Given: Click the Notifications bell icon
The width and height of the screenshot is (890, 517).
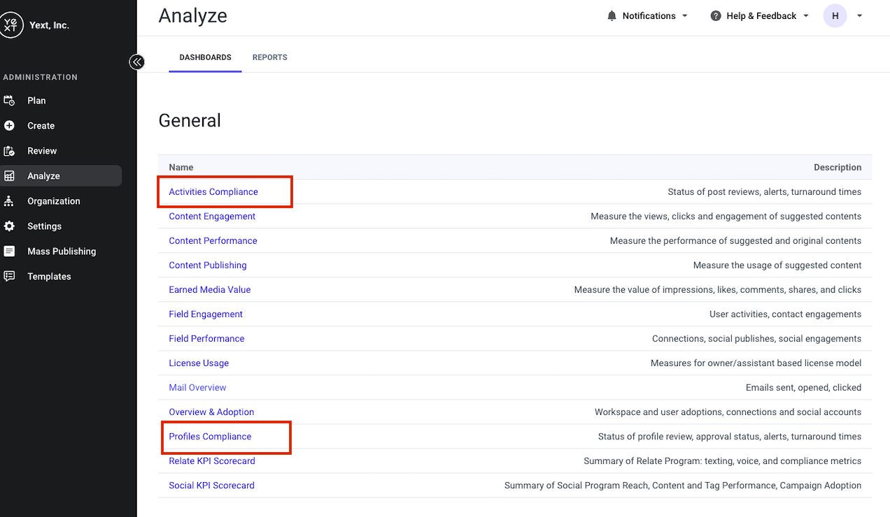Looking at the screenshot, I should [612, 15].
